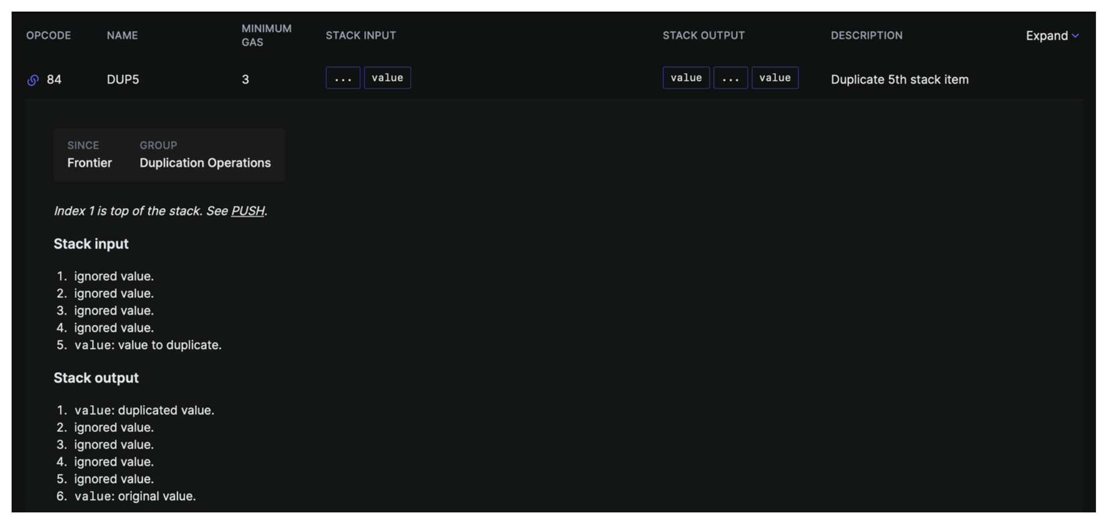Image resolution: width=1107 pixels, height=524 pixels.
Task: Select the value chip under Stack Input
Action: (x=387, y=78)
